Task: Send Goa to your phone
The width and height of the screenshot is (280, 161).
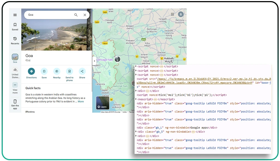Action: (69, 72)
